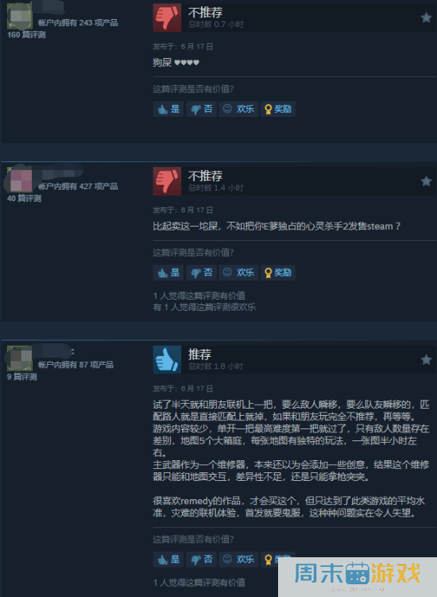Click the star icon on third review
The height and width of the screenshot is (597, 437).
click(426, 359)
